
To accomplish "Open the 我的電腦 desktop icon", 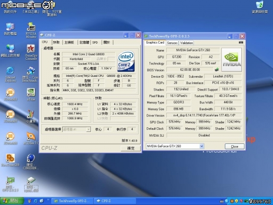I will pyautogui.click(x=10, y=29).
